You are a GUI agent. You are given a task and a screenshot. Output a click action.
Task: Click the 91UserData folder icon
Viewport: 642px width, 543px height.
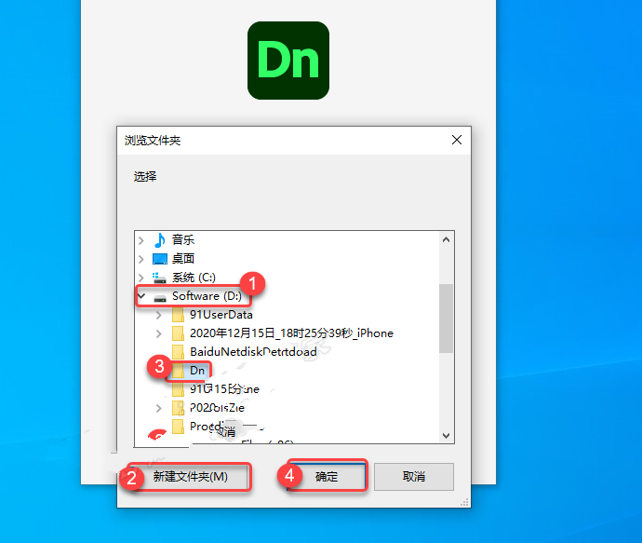pos(178,315)
